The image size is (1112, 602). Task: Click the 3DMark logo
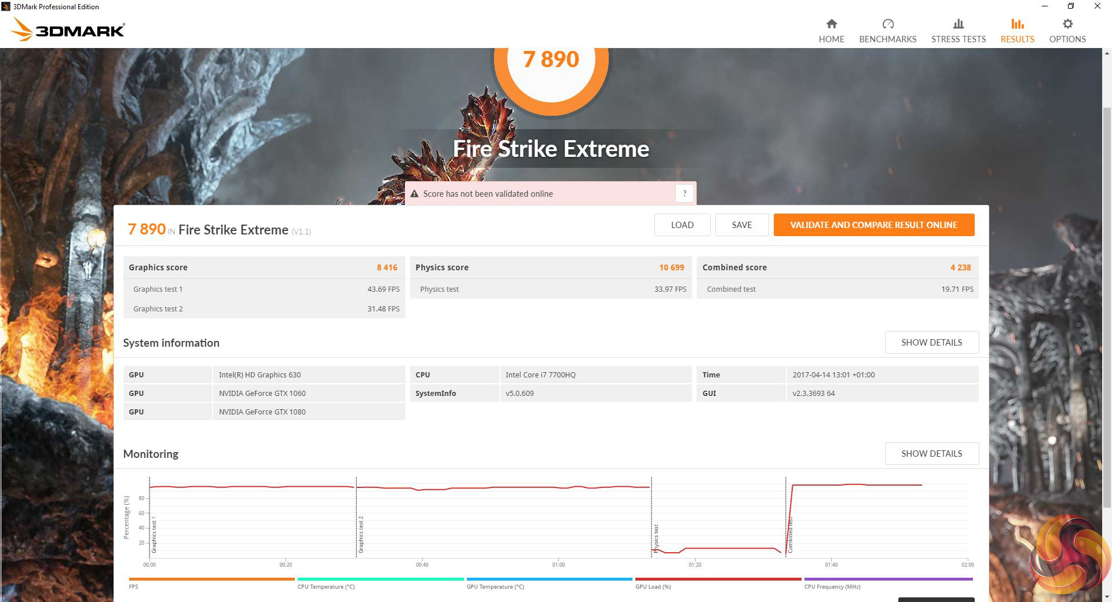pyautogui.click(x=68, y=30)
